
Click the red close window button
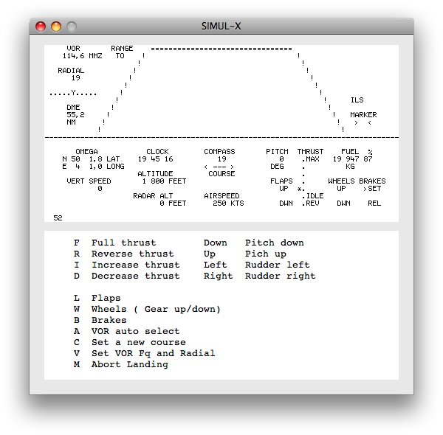pos(41,27)
